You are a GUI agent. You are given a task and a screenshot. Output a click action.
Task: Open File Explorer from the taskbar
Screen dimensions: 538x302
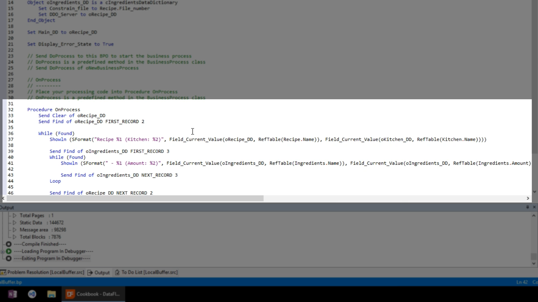pyautogui.click(x=51, y=294)
